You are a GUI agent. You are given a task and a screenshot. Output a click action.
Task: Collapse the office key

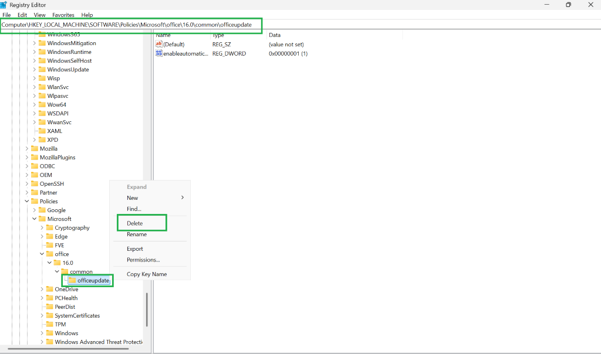point(42,254)
